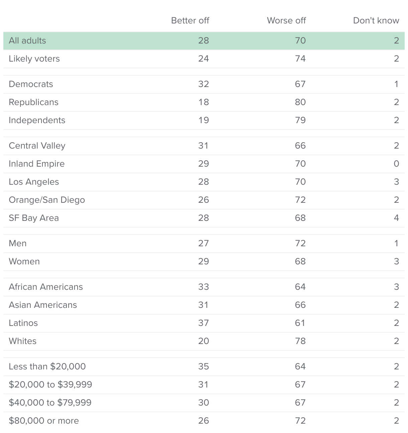Select the "Less than $20,000" row label
The height and width of the screenshot is (433, 408).
click(x=47, y=366)
